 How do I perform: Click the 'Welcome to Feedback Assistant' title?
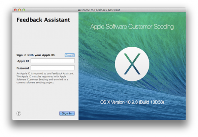click(99, 10)
